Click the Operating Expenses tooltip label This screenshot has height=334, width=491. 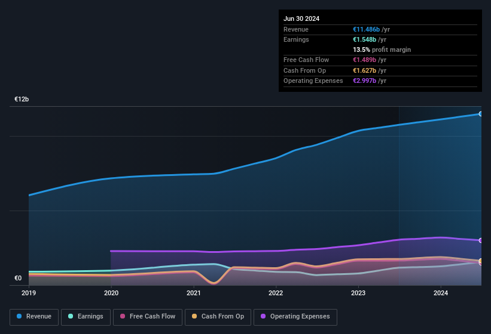click(x=313, y=81)
